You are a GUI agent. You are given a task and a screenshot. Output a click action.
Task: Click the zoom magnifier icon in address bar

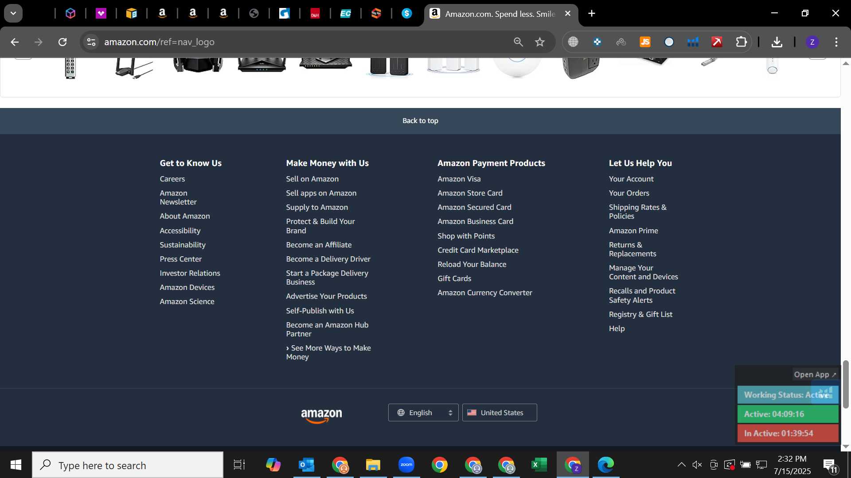[518, 42]
